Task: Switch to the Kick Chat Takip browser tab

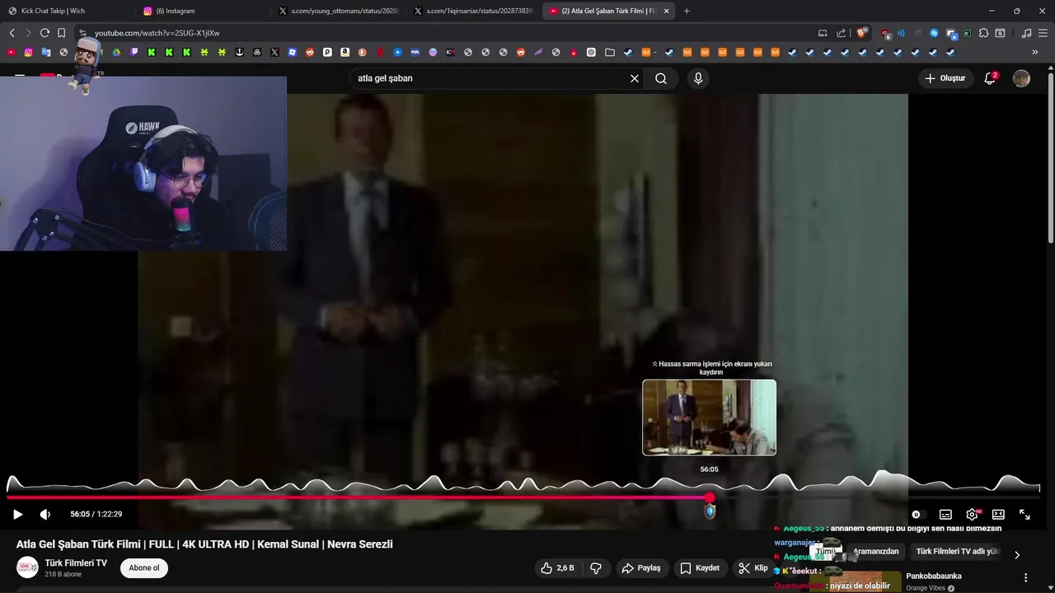Action: (68, 11)
